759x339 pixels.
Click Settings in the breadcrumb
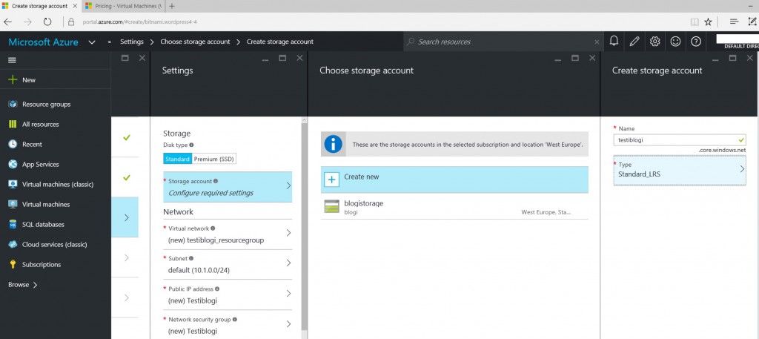(132, 42)
